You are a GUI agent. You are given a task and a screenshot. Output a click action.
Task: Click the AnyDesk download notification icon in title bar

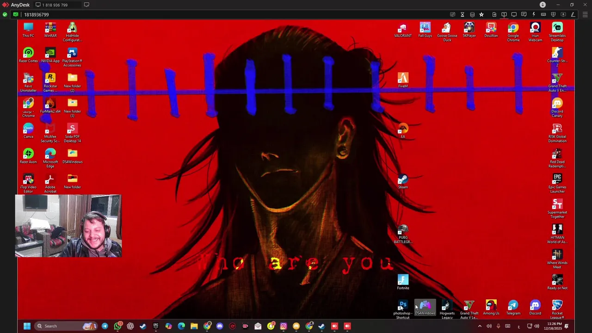(x=543, y=5)
